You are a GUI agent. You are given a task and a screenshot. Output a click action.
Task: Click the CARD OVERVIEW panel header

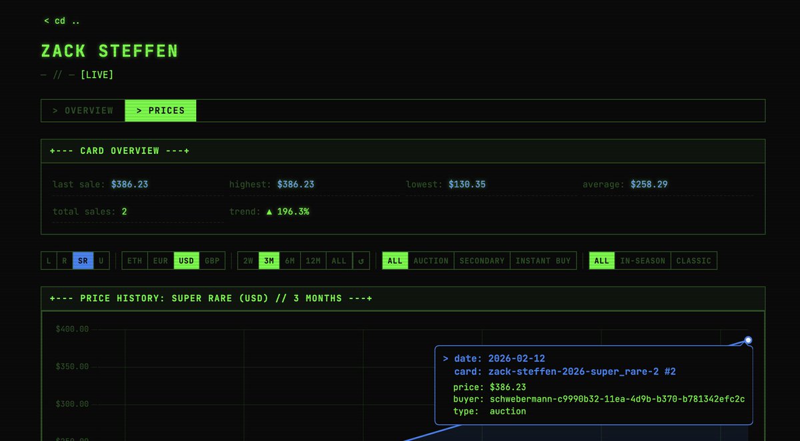[403, 151]
